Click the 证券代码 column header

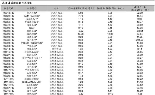click(x=9, y=8)
